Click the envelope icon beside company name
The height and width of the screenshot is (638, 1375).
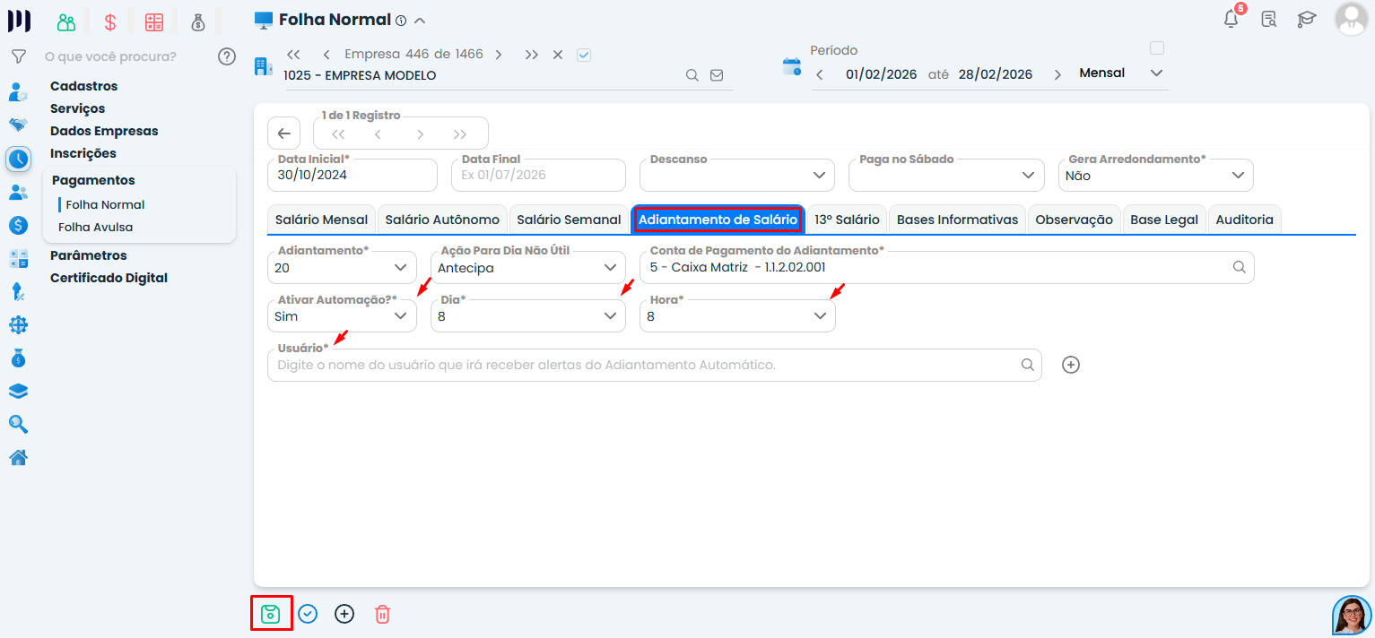[717, 75]
